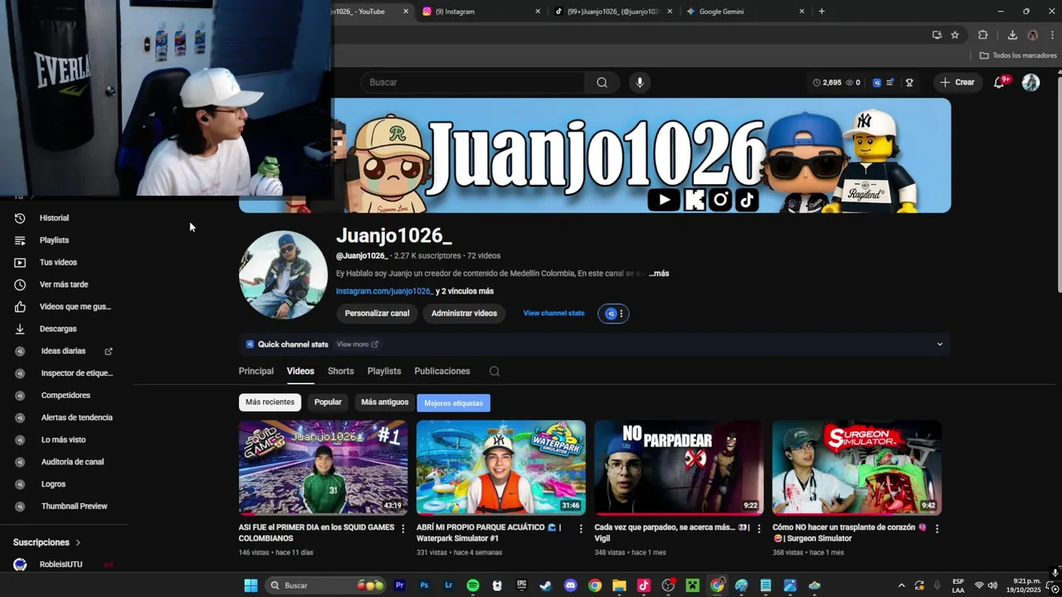The height and width of the screenshot is (597, 1062).
Task: Select the Popular filter chip
Action: pyautogui.click(x=328, y=402)
